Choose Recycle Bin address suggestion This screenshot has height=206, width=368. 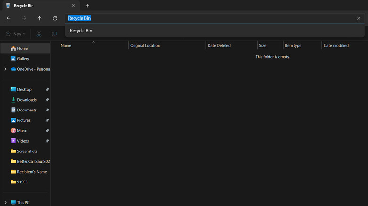point(81,31)
